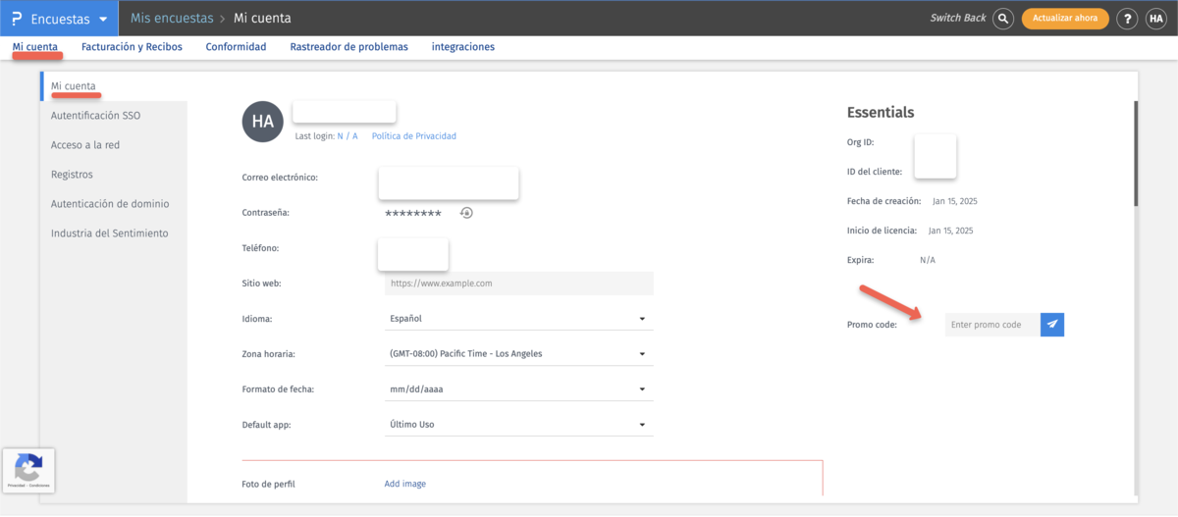Screen dimensions: 1178x517
Task: Open the Rastreador de problemas tab
Action: (x=349, y=47)
